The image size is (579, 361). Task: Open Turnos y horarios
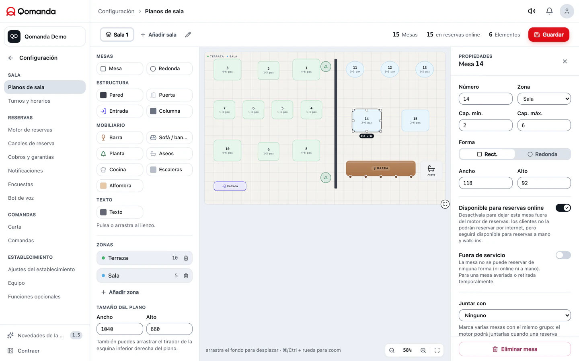pos(45,101)
